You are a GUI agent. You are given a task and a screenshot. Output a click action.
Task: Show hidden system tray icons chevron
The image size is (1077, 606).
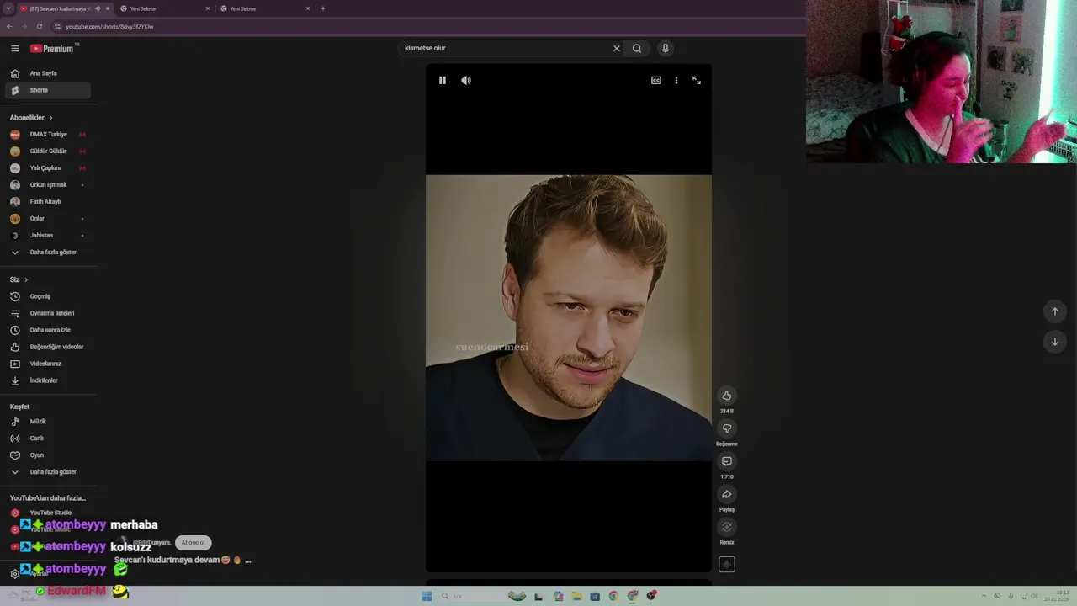984,597
